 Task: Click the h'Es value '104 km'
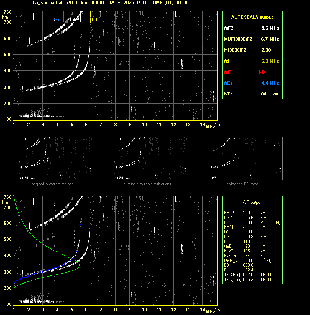click(x=268, y=94)
